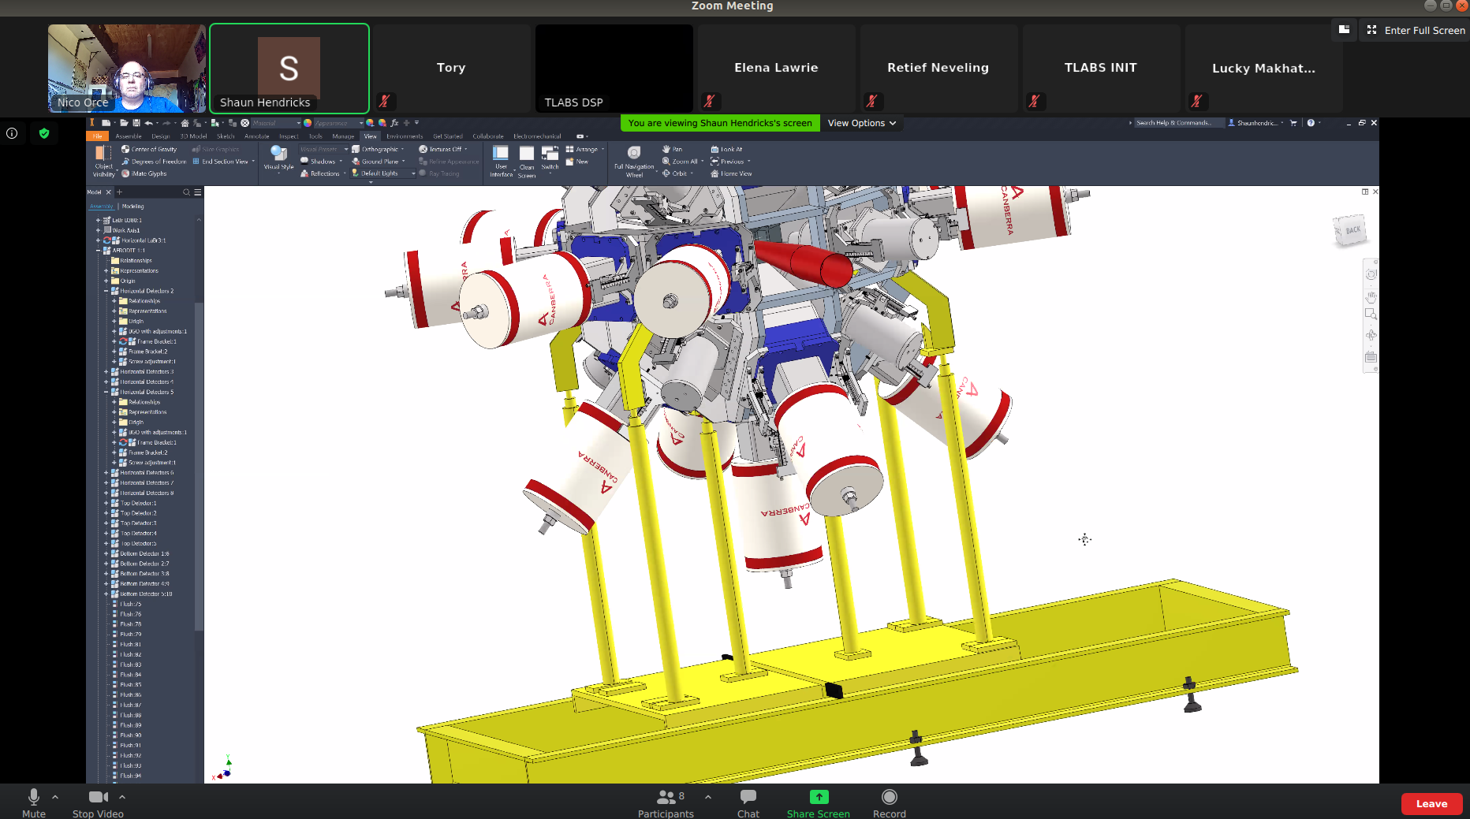Screen dimensions: 1470x819
Task: Click Share Screen in Zoom
Action: pos(819,803)
